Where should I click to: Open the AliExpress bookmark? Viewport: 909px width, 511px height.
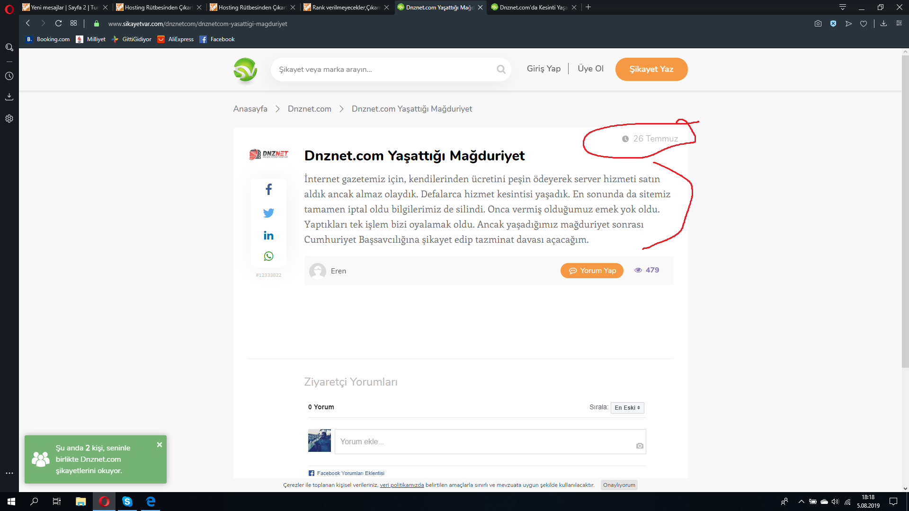[176, 39]
